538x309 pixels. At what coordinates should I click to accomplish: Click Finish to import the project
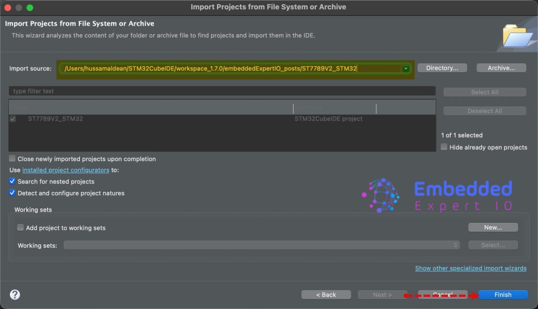(503, 295)
